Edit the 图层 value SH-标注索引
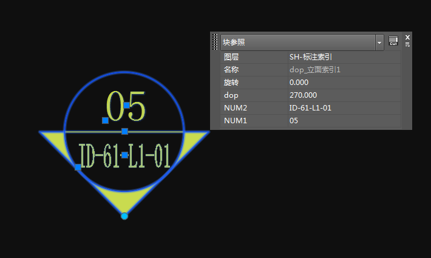This screenshot has width=431, height=258. 344,57
